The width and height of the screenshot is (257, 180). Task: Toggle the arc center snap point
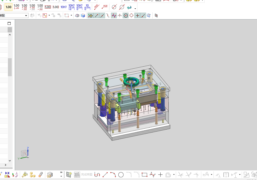coord(125,15)
